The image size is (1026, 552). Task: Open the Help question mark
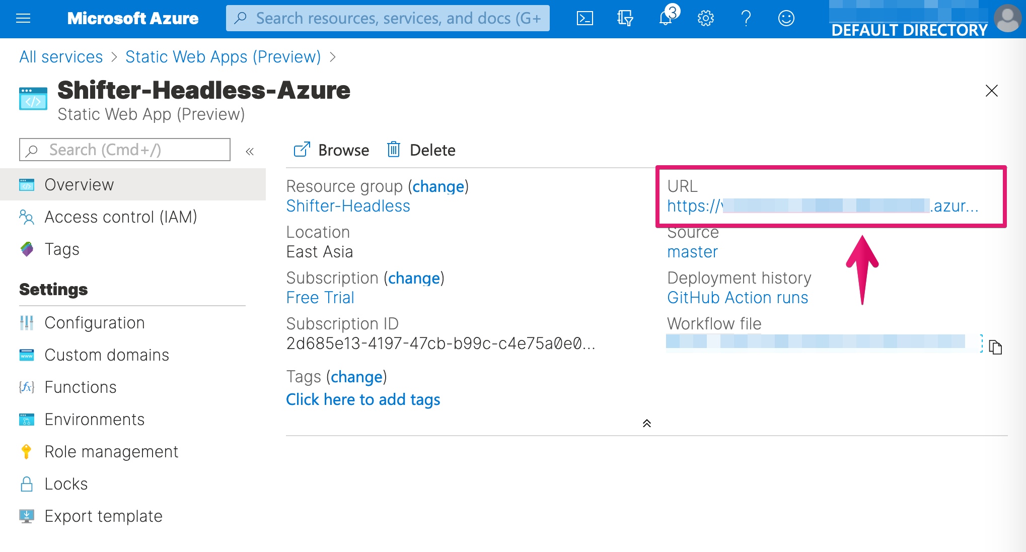pyautogui.click(x=746, y=19)
